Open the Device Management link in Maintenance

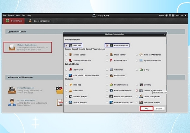[x=26, y=88]
